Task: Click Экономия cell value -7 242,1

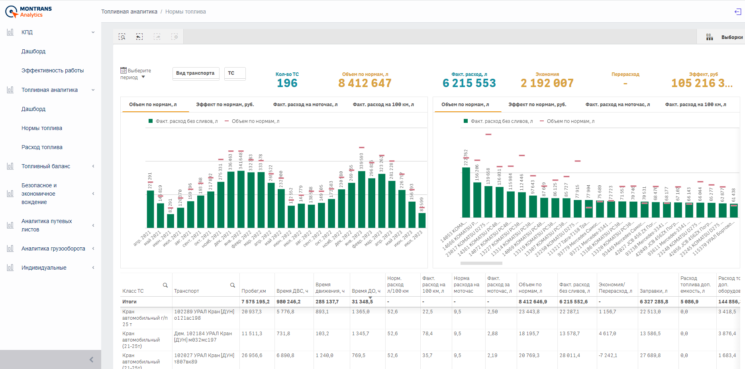Action: (608, 355)
